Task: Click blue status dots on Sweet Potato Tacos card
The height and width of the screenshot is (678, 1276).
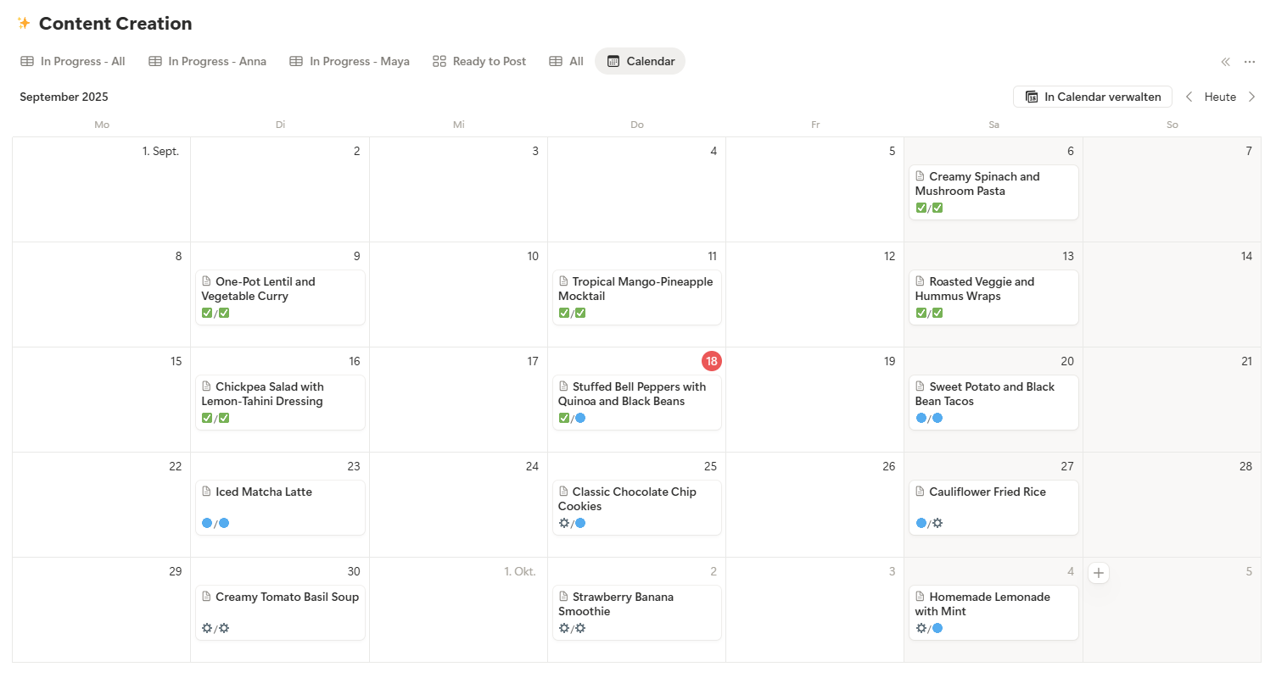Action: coord(929,418)
